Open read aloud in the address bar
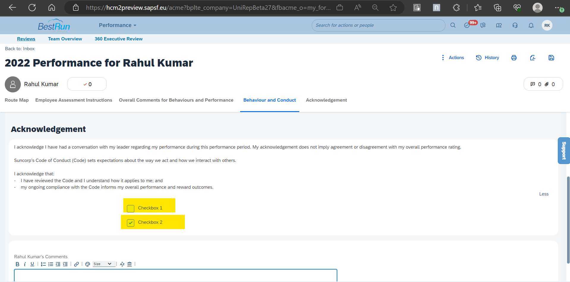The width and height of the screenshot is (570, 282). pyautogui.click(x=358, y=7)
